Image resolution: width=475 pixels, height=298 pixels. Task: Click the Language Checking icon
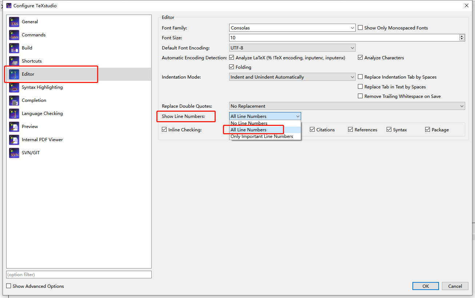pyautogui.click(x=14, y=114)
